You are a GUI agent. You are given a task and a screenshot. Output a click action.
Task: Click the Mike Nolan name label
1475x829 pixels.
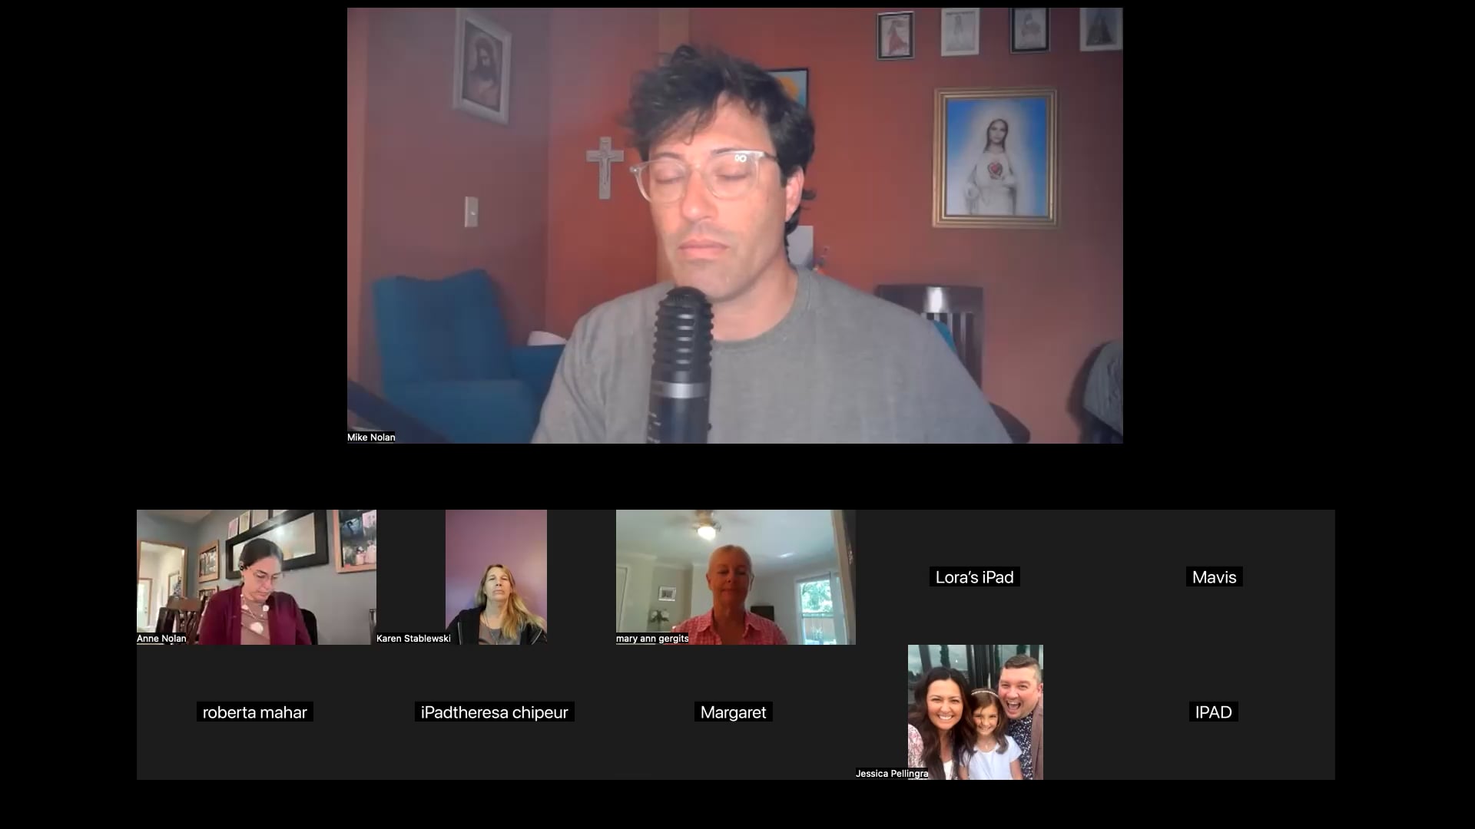371,438
